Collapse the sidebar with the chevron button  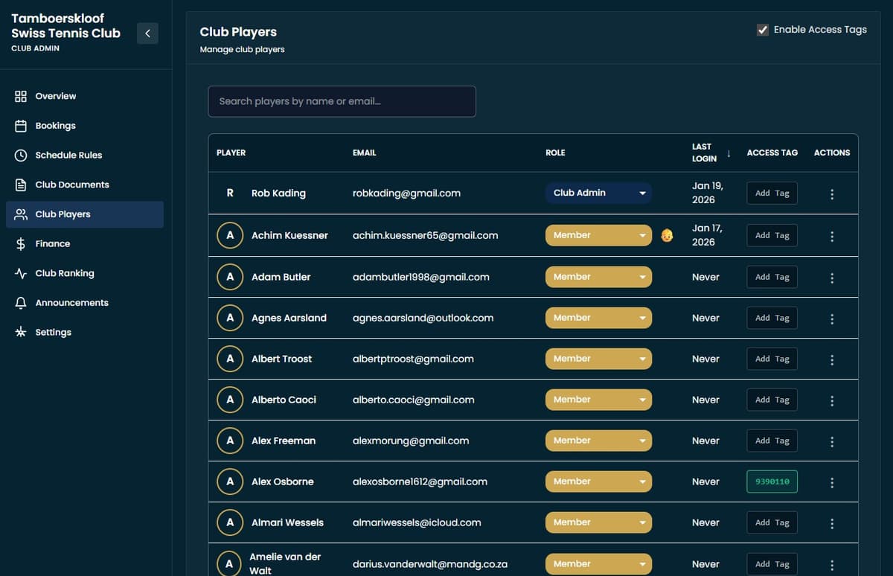[147, 33]
